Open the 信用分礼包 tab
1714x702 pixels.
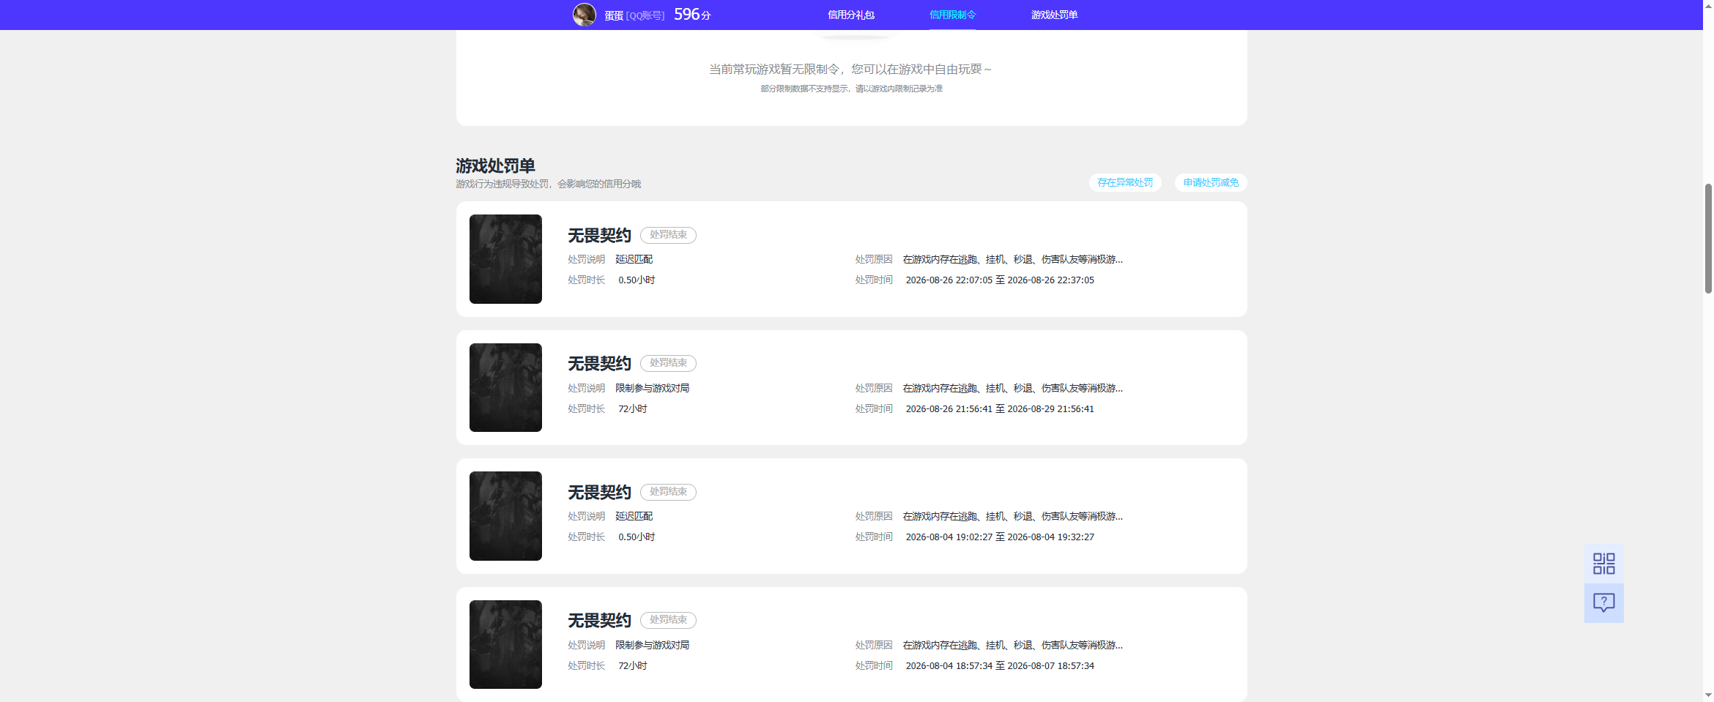[x=850, y=15]
